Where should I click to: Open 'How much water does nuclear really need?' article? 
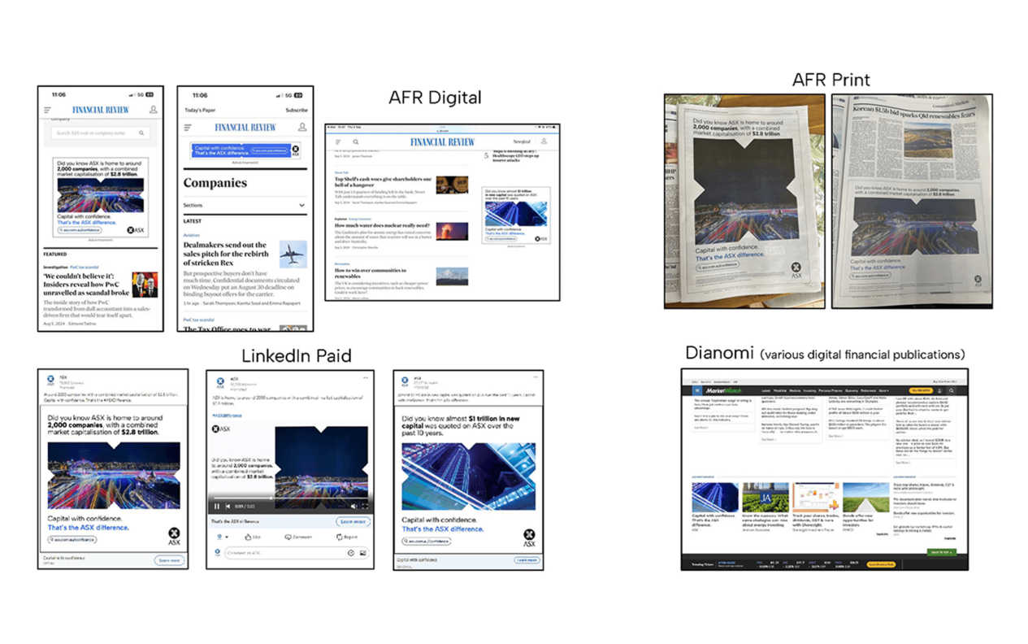pos(382,225)
